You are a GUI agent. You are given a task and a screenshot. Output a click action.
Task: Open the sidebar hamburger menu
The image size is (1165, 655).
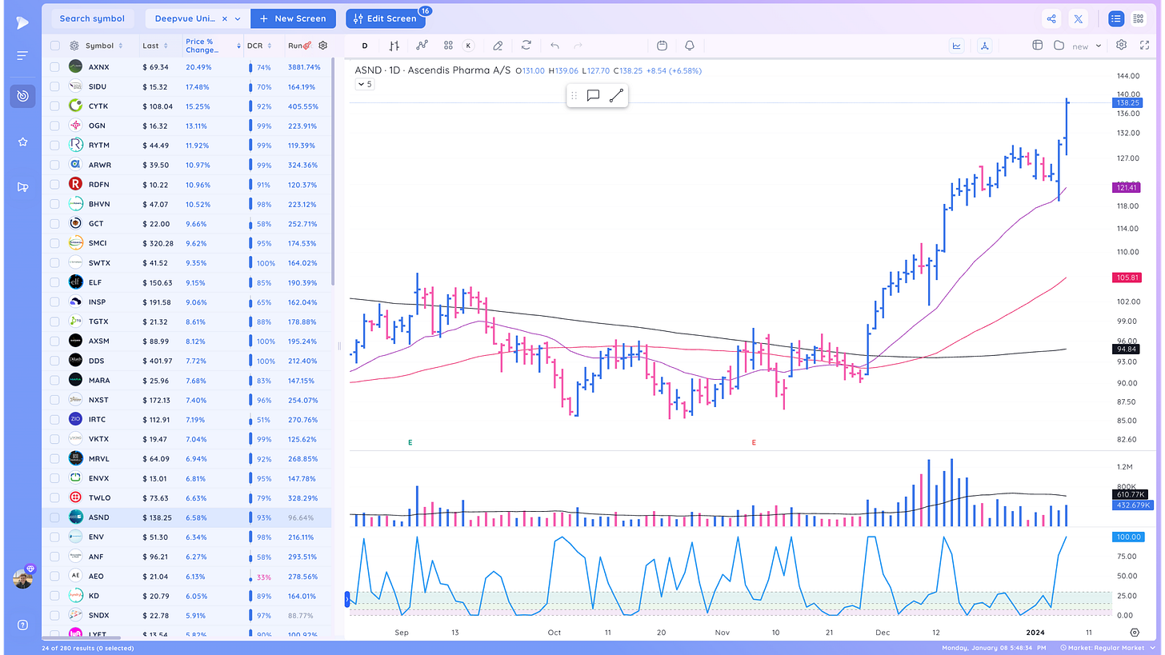pyautogui.click(x=22, y=55)
